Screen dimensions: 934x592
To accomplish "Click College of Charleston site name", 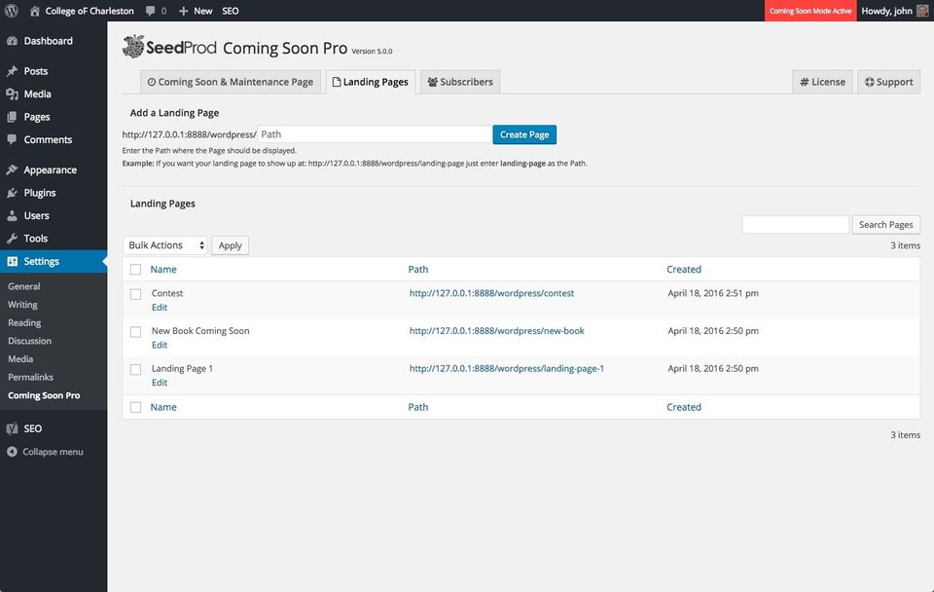I will [90, 11].
